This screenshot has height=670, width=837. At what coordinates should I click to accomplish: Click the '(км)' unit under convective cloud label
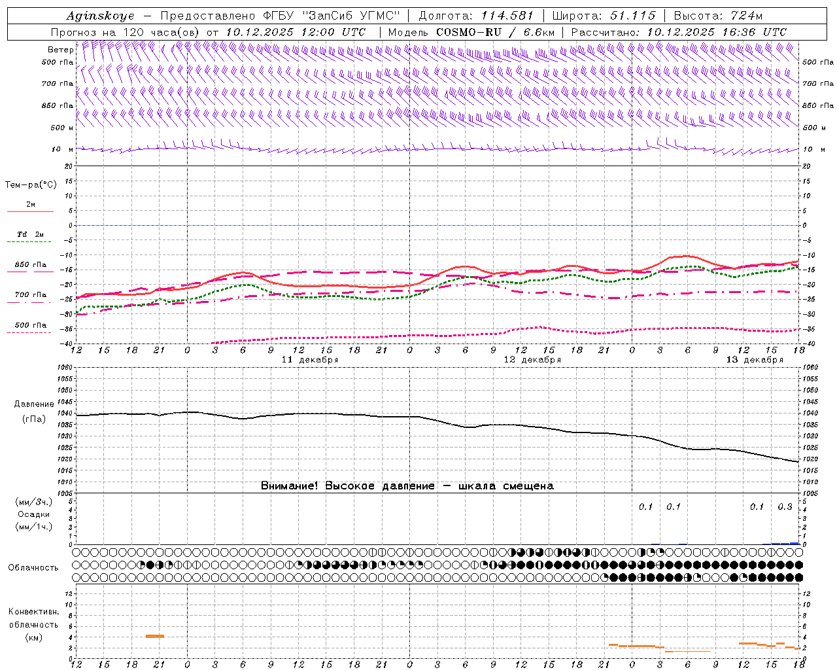[34, 637]
